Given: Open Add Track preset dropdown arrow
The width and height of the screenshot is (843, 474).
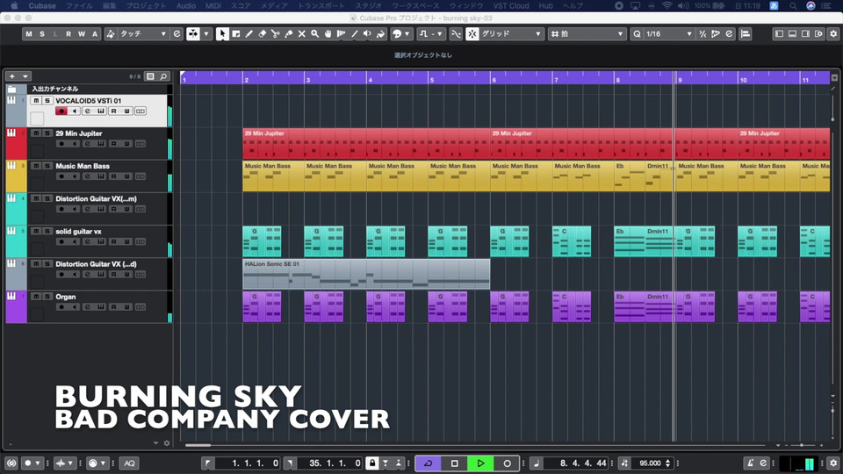Looking at the screenshot, I should tap(25, 76).
